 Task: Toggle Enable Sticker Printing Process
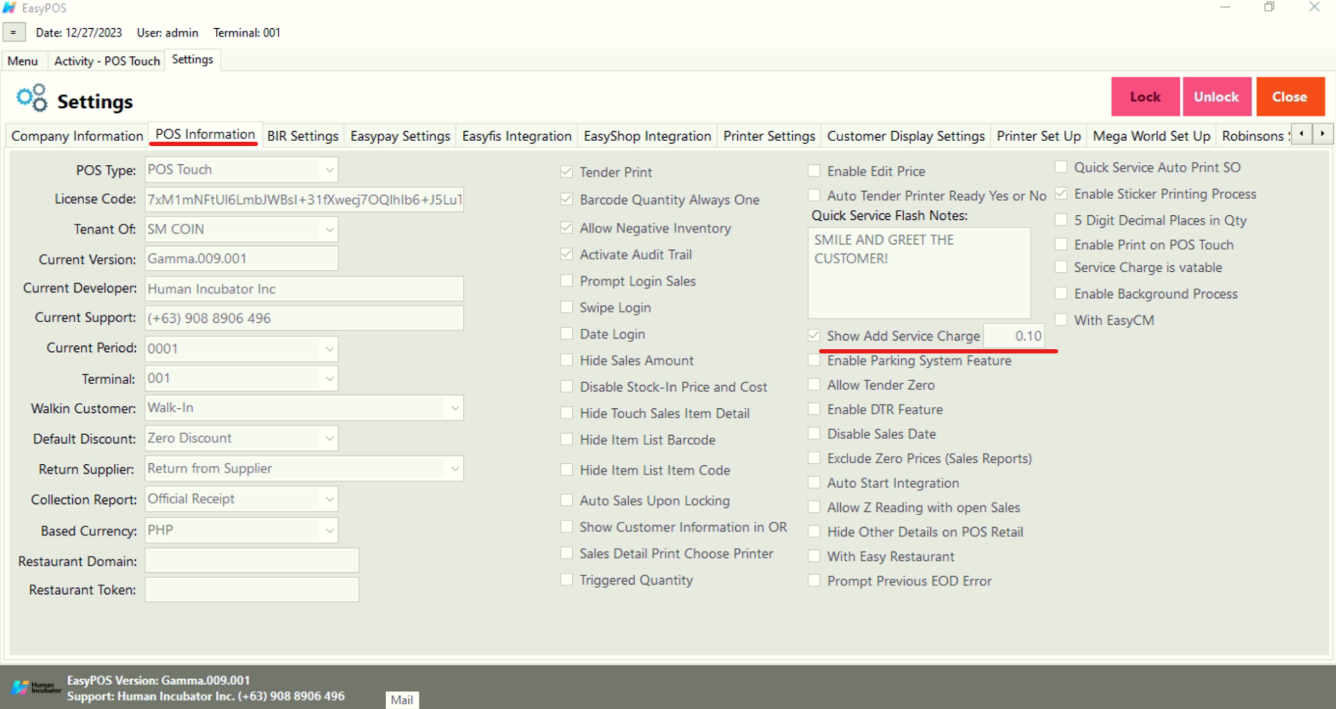coord(1061,194)
